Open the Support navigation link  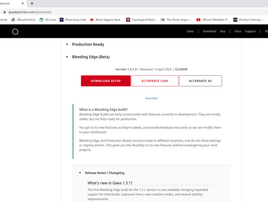click(x=250, y=31)
